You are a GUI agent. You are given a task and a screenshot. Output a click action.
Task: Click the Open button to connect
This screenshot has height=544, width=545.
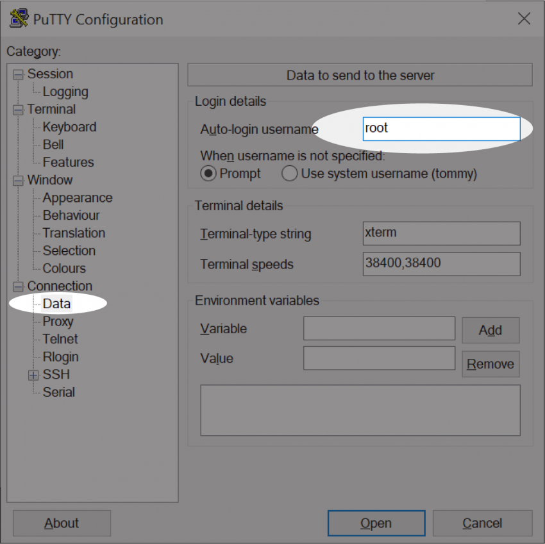click(376, 523)
